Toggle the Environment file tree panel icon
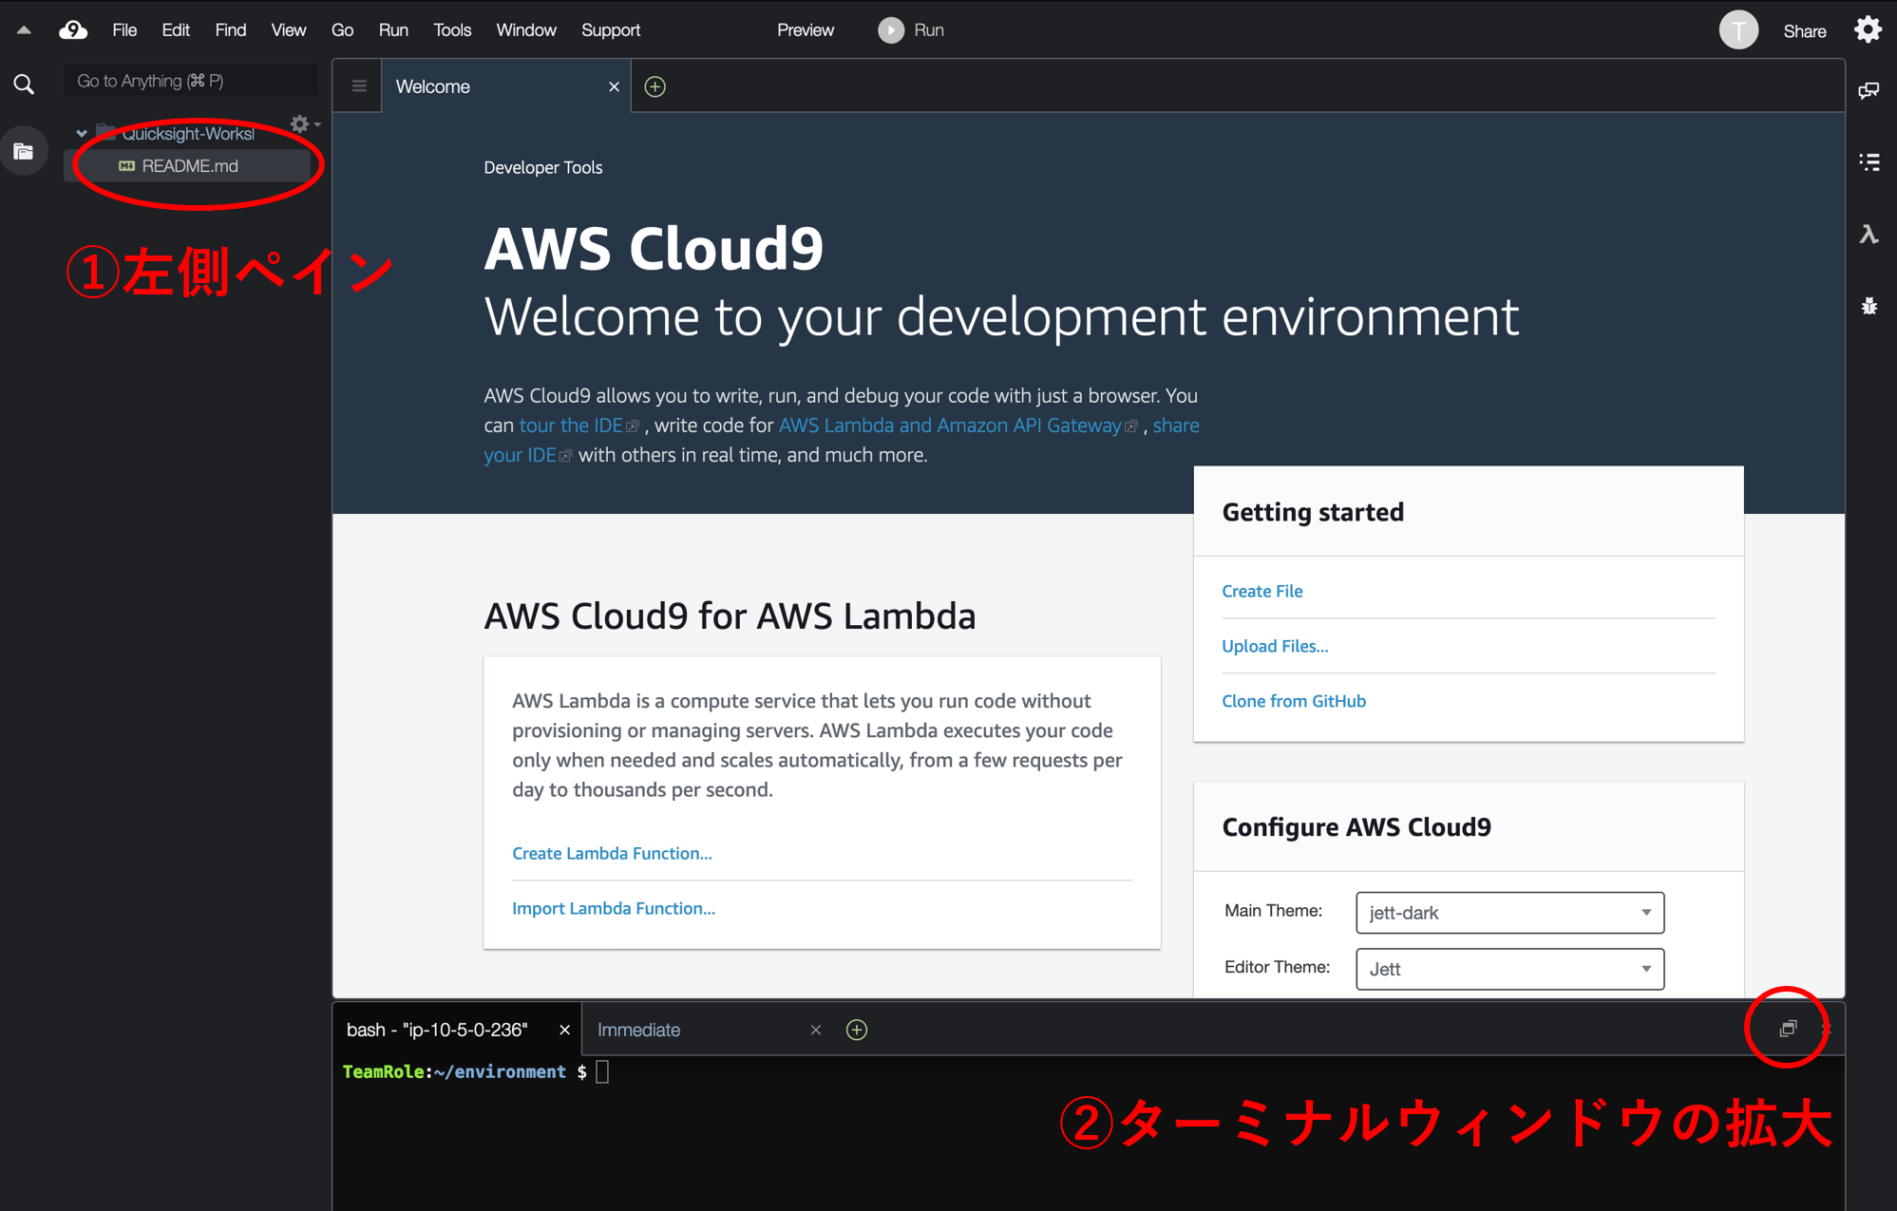Viewport: 1897px width, 1211px height. click(24, 151)
